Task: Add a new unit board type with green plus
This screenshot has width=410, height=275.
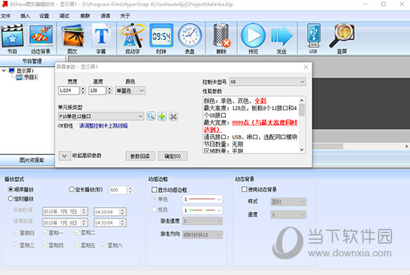Action: click(x=162, y=116)
